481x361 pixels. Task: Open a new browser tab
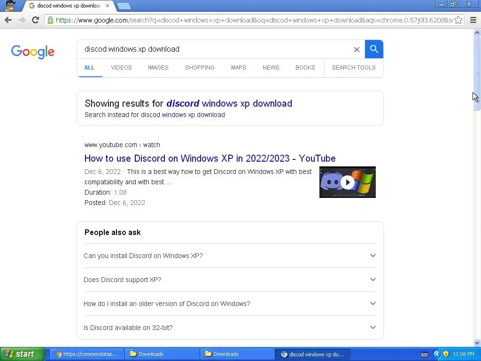tap(124, 6)
